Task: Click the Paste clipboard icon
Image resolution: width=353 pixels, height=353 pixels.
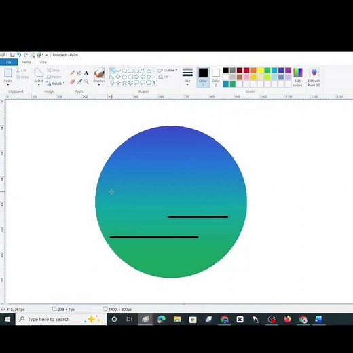Action: tap(8, 73)
